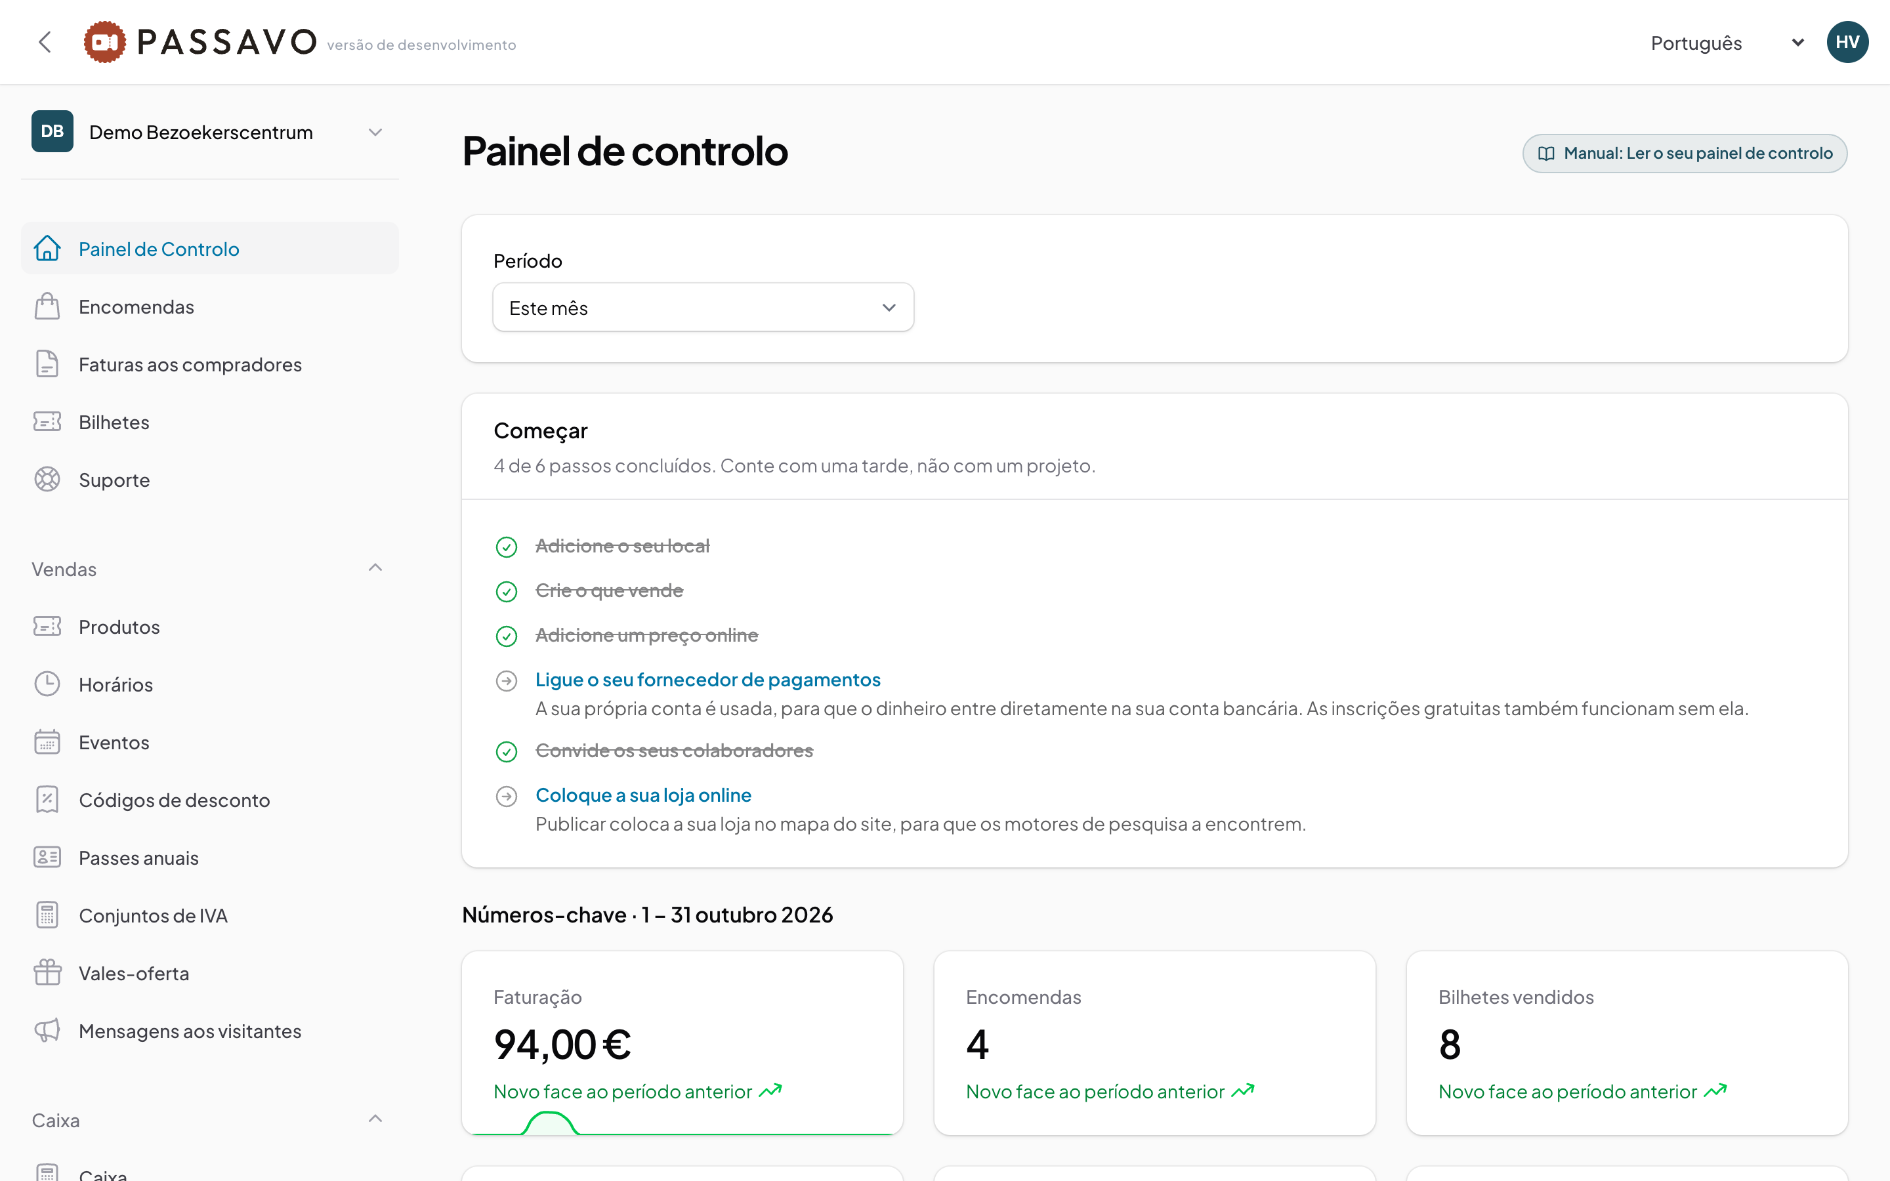Click the Horários clock icon
Screen dimensions: 1890x1181
[47, 684]
